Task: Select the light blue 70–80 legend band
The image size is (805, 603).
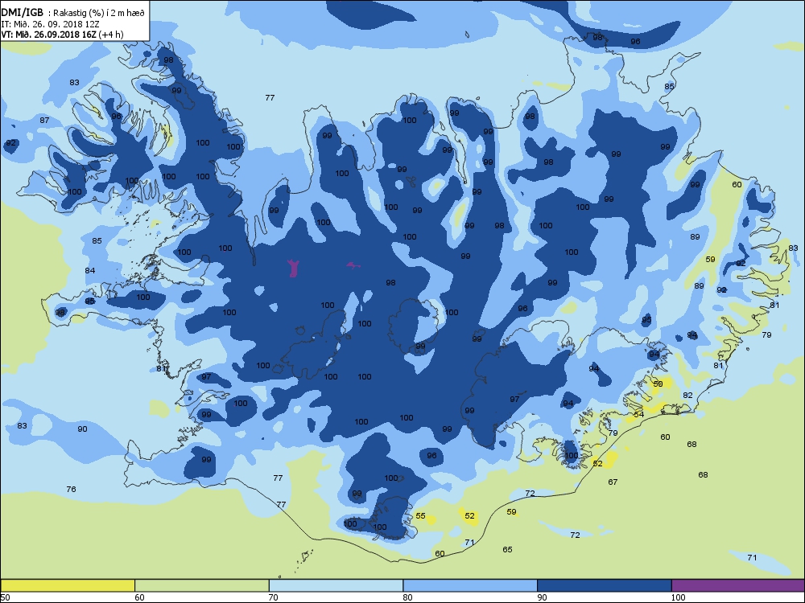Action: point(336,585)
